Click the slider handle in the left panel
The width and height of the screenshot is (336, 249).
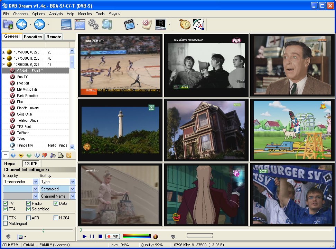pos(43,230)
